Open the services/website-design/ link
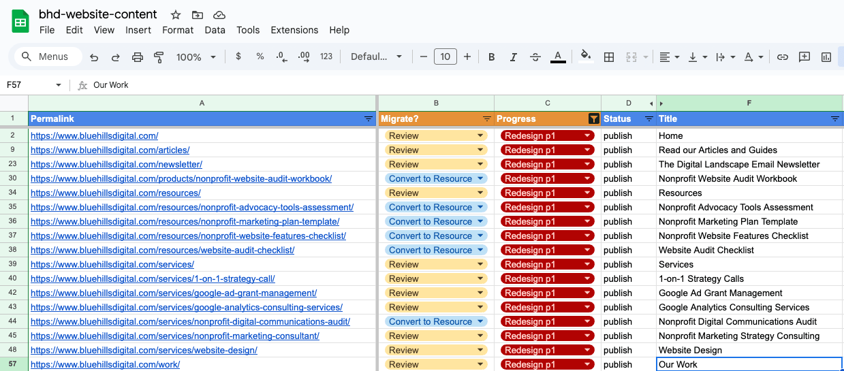Screen dimensions: 844x371 [x=144, y=350]
